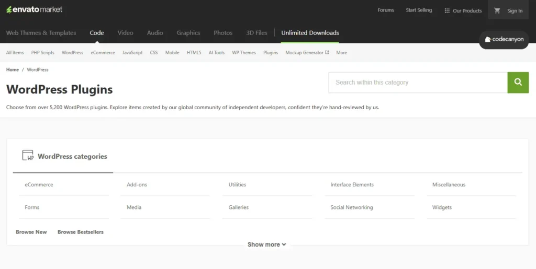Open the shopping cart icon
Image resolution: width=536 pixels, height=269 pixels.
point(497,10)
